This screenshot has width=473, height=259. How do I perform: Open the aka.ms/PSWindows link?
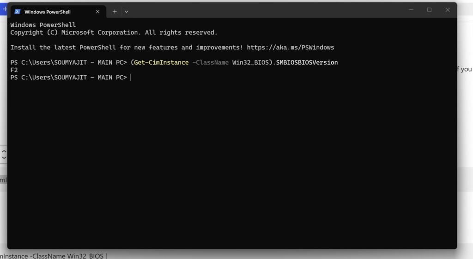click(x=291, y=48)
